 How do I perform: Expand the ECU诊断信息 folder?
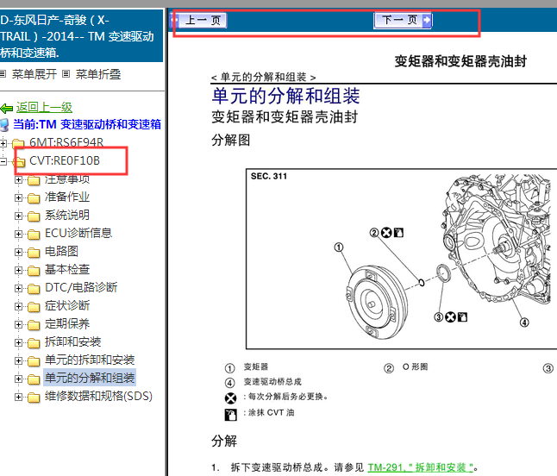tap(18, 234)
